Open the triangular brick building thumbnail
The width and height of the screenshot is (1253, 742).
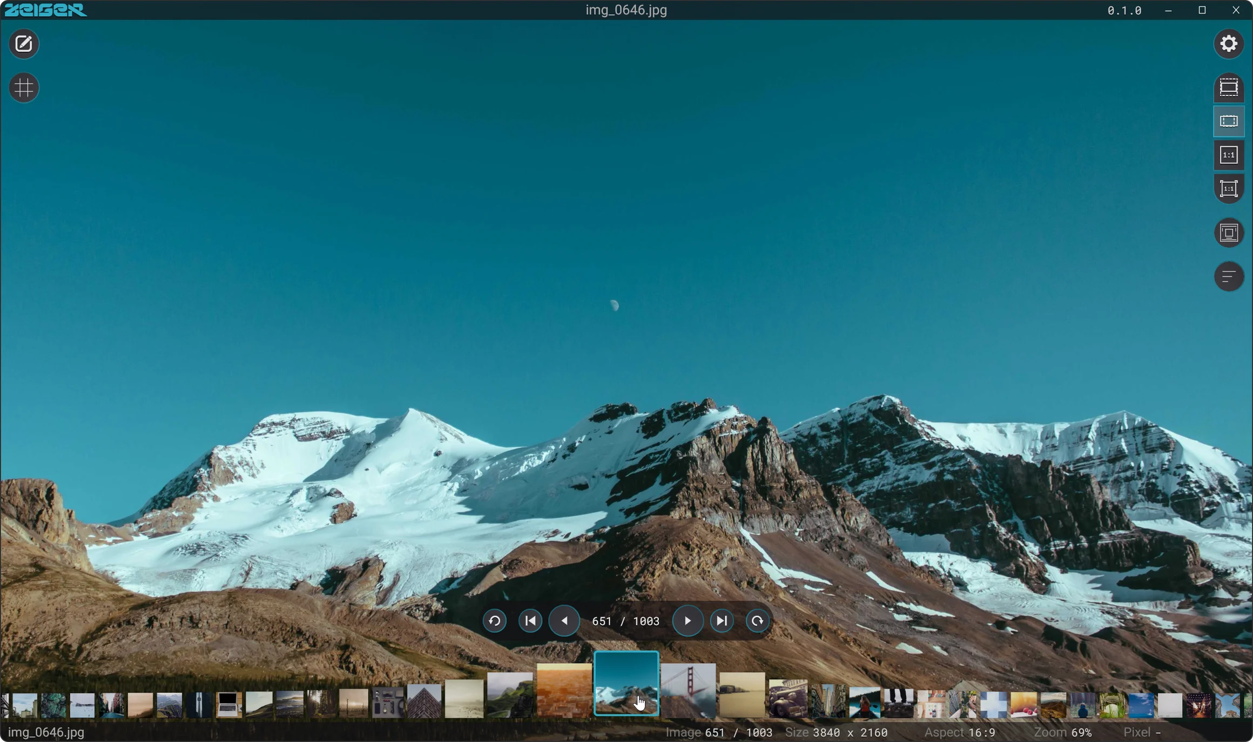pyautogui.click(x=424, y=701)
